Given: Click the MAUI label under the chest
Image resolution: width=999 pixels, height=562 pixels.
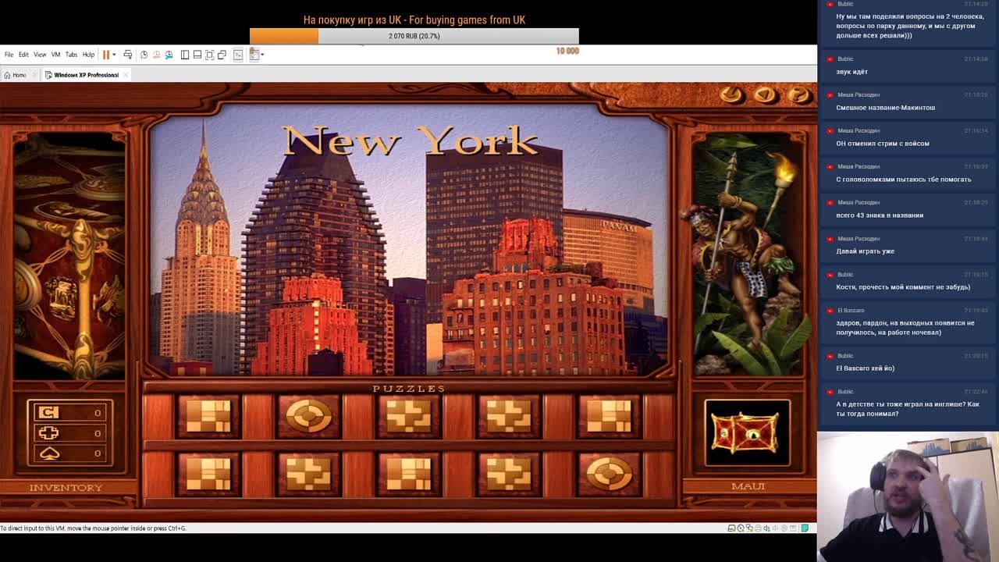Looking at the screenshot, I should tap(748, 486).
